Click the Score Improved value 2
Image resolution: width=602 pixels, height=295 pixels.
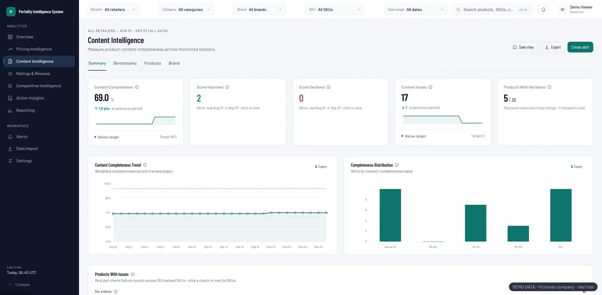click(x=199, y=99)
